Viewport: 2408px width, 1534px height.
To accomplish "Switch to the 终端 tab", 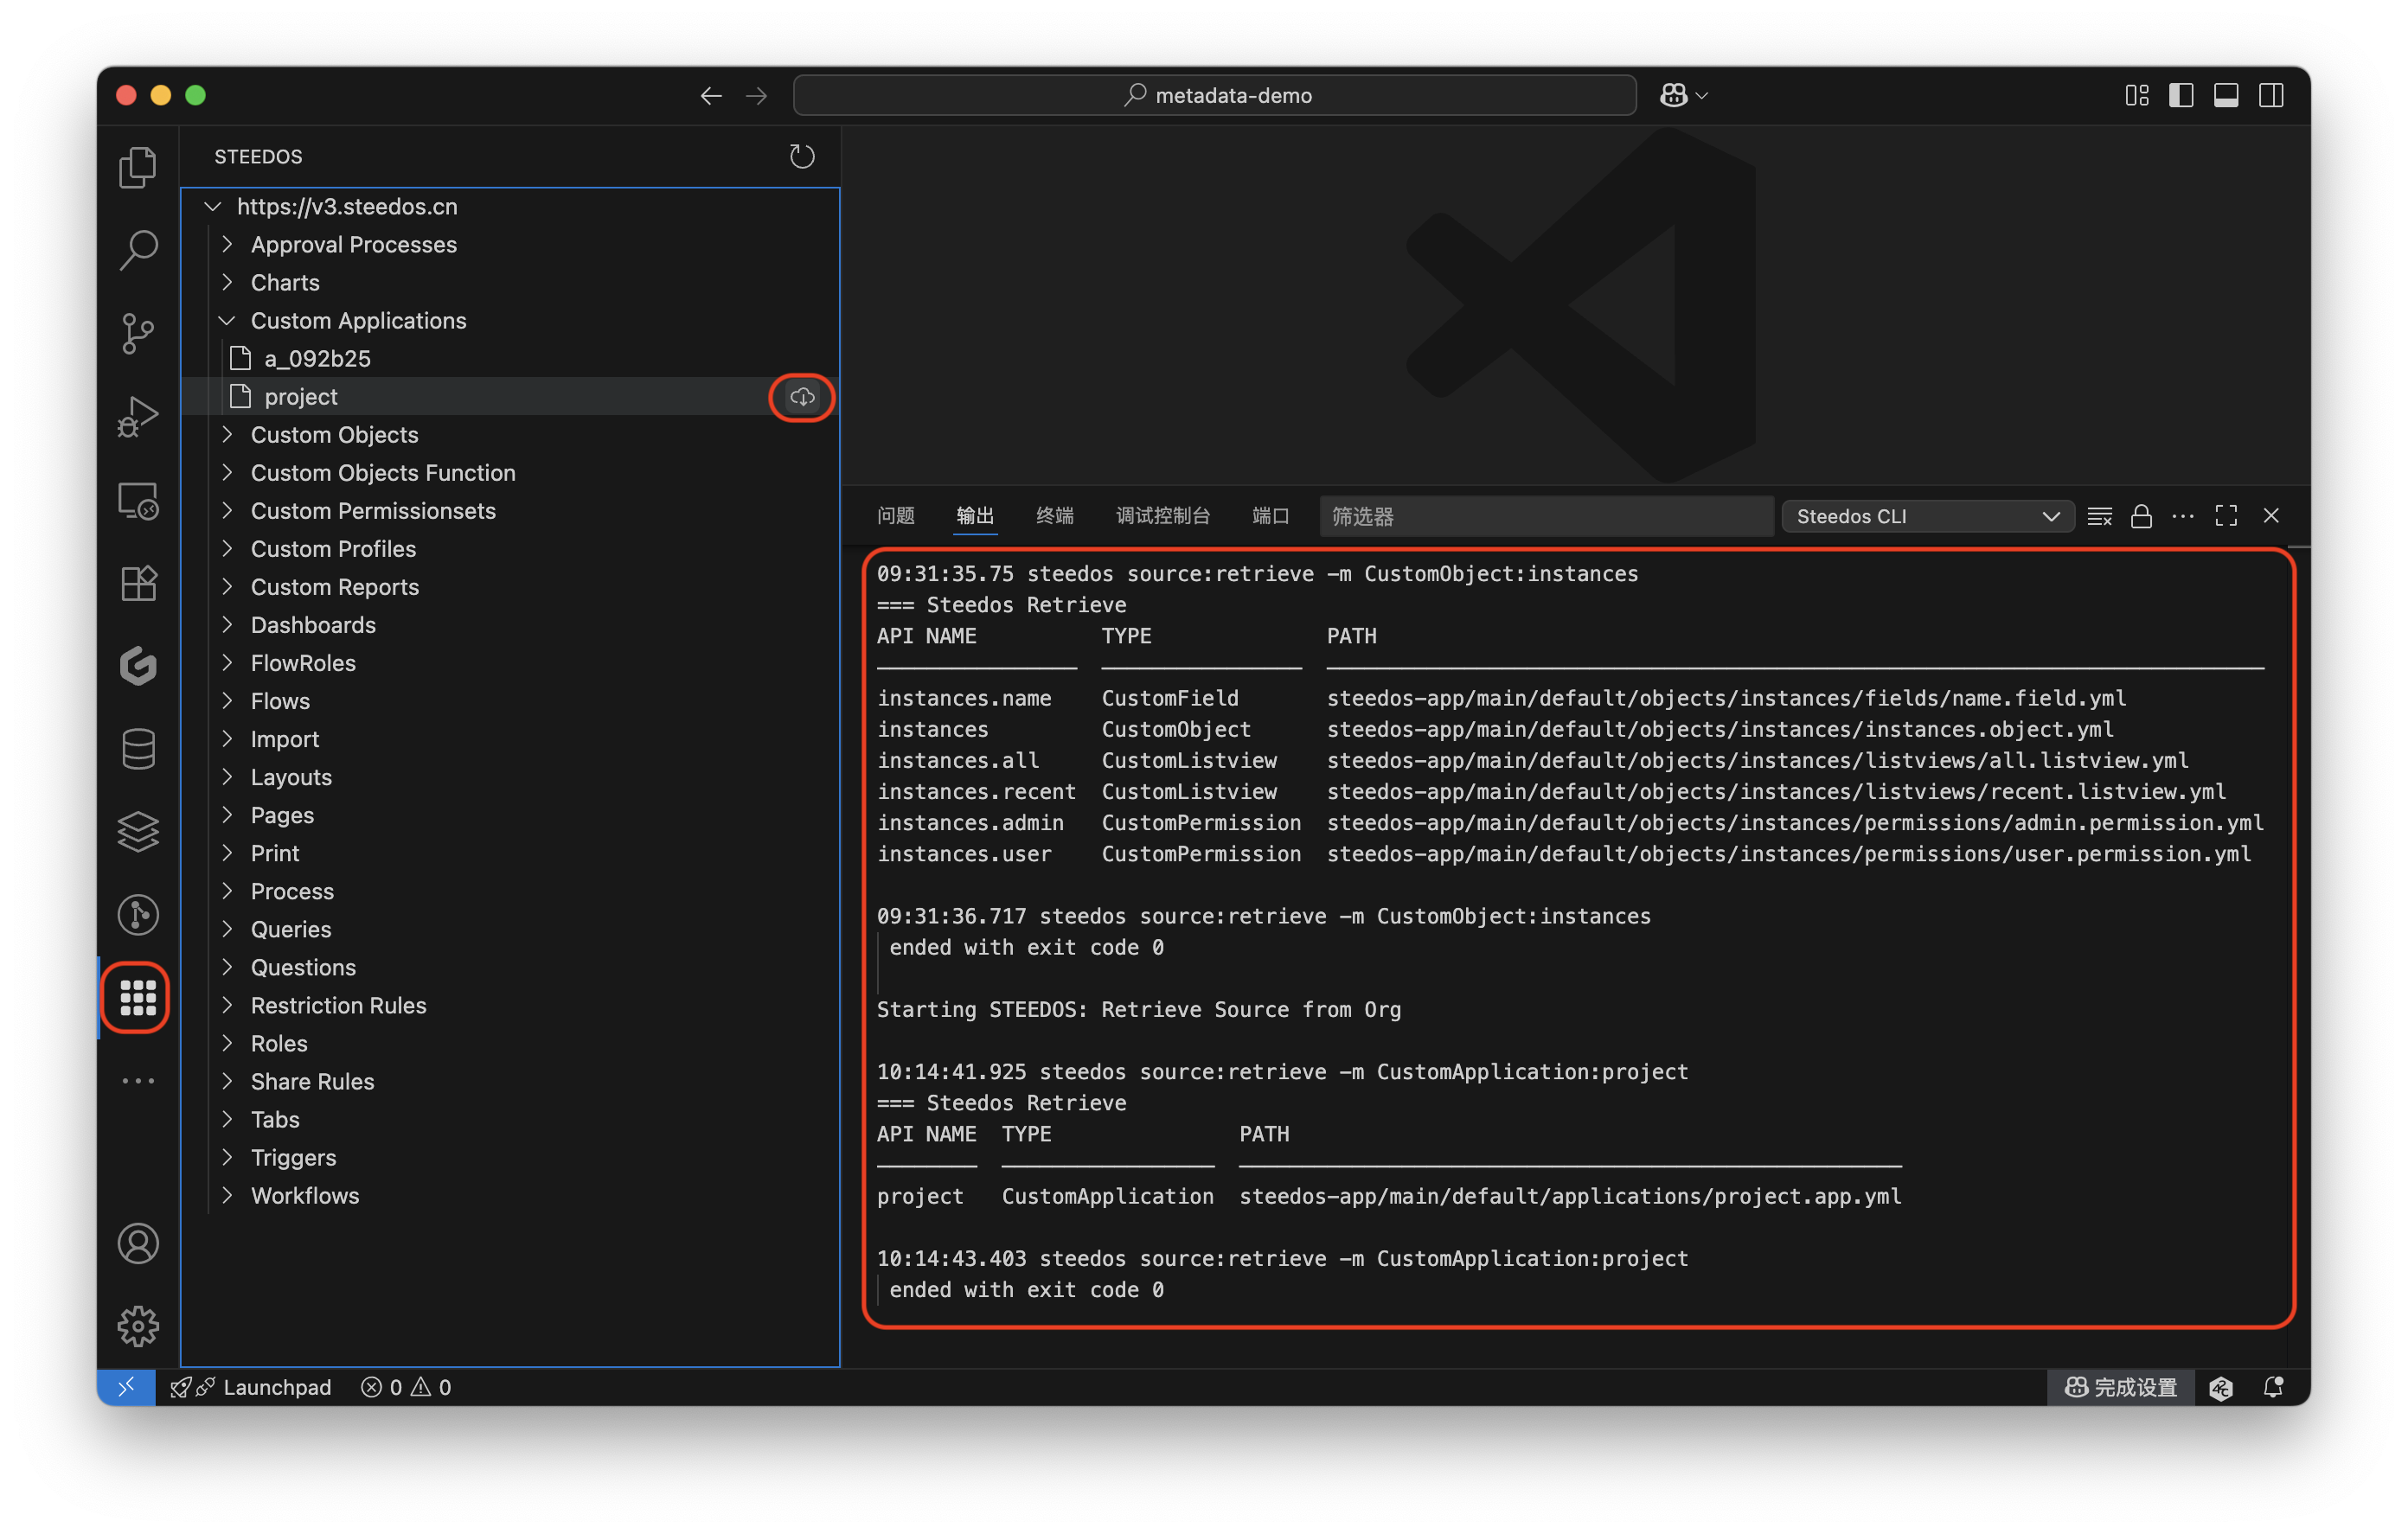I will (1054, 516).
